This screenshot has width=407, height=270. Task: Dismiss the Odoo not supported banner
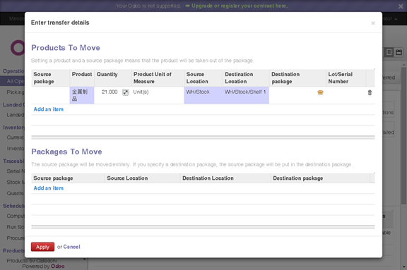(401, 6)
